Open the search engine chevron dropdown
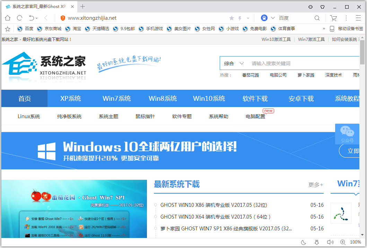Screen dimensions: 367x248 click(273, 18)
